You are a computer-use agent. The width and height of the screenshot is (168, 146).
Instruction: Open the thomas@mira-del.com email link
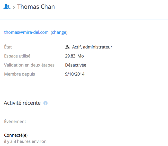(26, 32)
